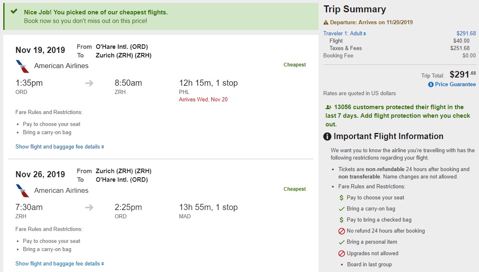The image size is (479, 272).
Task: Click the Upgrades not allowed prohibited icon
Action: pyautogui.click(x=341, y=254)
